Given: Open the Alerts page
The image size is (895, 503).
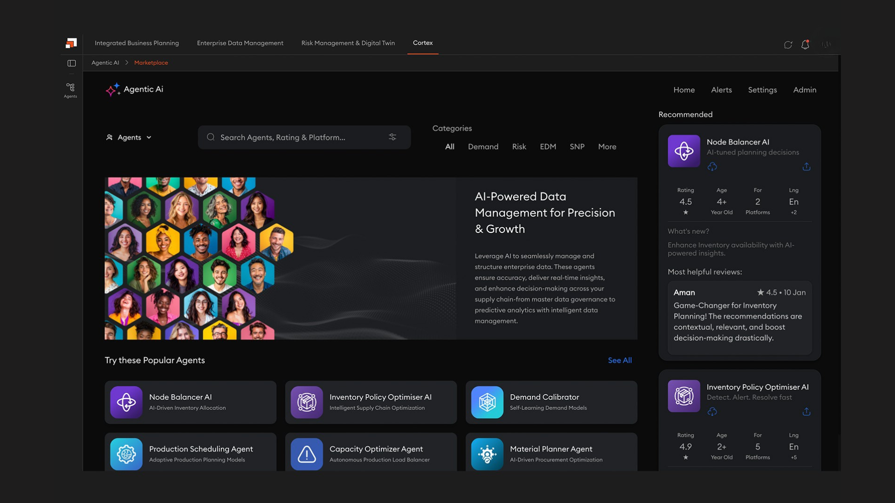Looking at the screenshot, I should click(721, 90).
